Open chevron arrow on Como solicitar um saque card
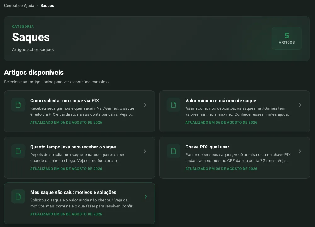The height and width of the screenshot is (227, 315). point(145,105)
